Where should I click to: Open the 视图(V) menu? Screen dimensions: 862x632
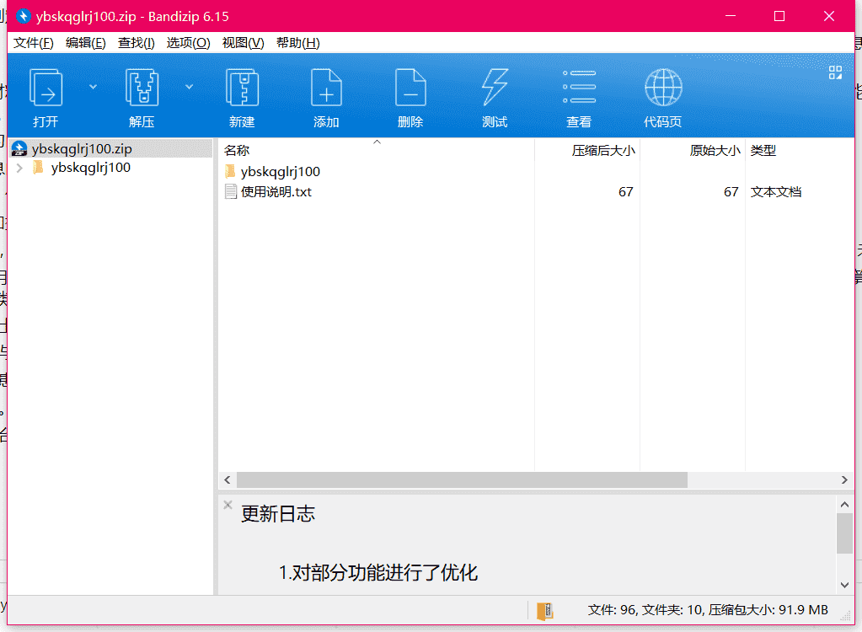pyautogui.click(x=243, y=43)
